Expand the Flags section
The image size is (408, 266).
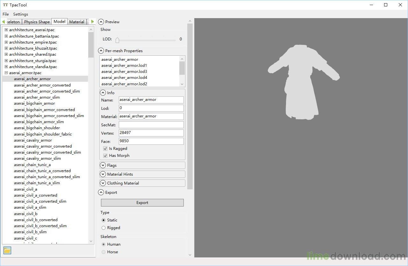[103, 165]
